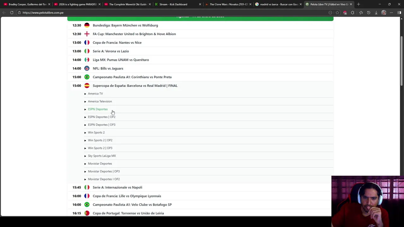This screenshot has height=227, width=404.
Task: Open the extensions puzzle icon
Action: click(x=353, y=13)
